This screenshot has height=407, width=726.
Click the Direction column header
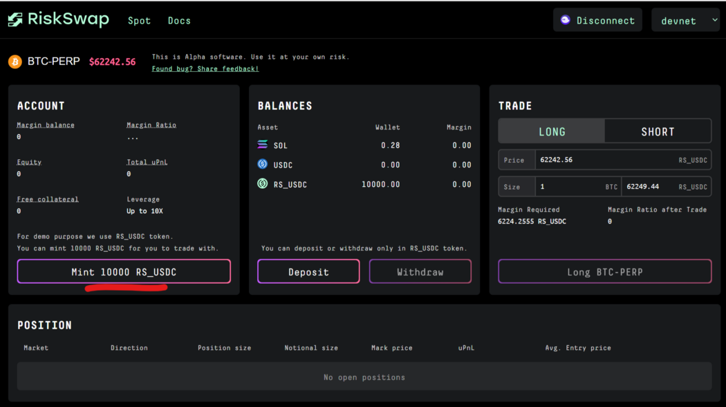[x=129, y=347]
